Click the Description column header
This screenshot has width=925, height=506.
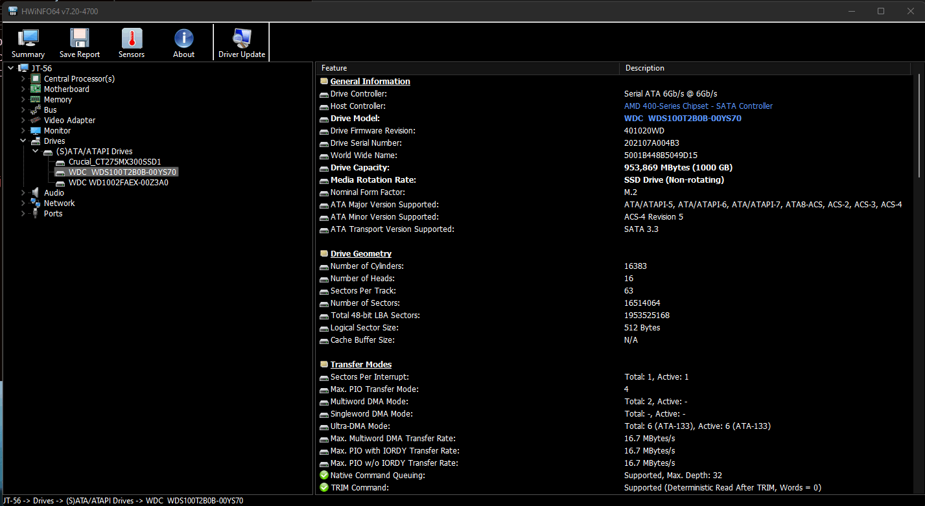pyautogui.click(x=764, y=68)
